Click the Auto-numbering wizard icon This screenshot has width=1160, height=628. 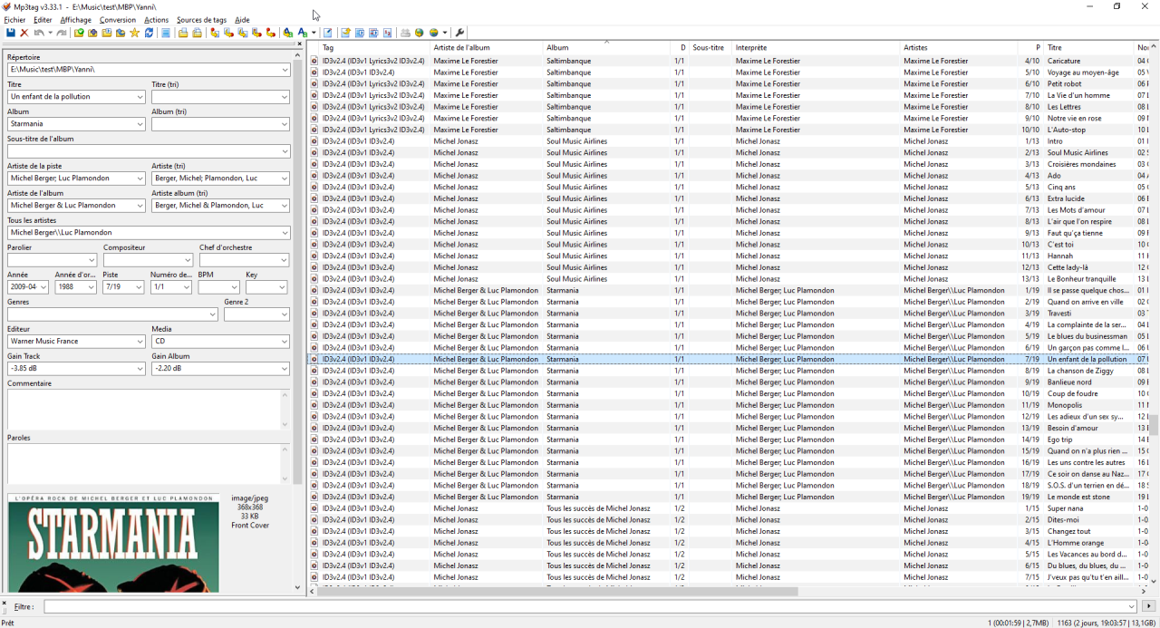pos(387,34)
